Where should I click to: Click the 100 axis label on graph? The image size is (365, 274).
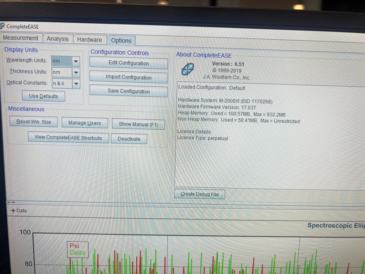(25, 232)
